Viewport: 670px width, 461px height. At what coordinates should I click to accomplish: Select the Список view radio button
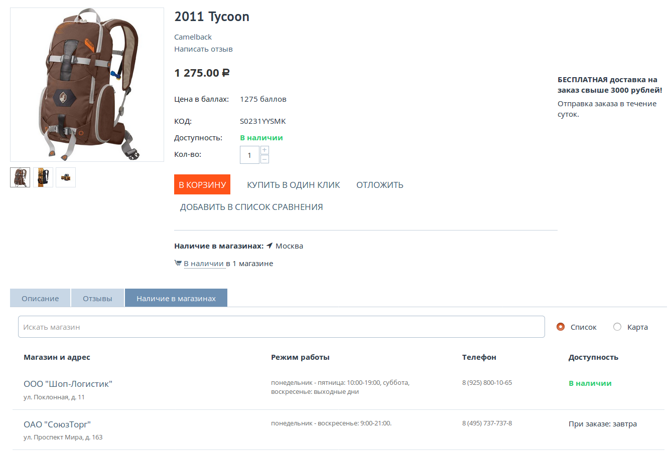tap(561, 327)
